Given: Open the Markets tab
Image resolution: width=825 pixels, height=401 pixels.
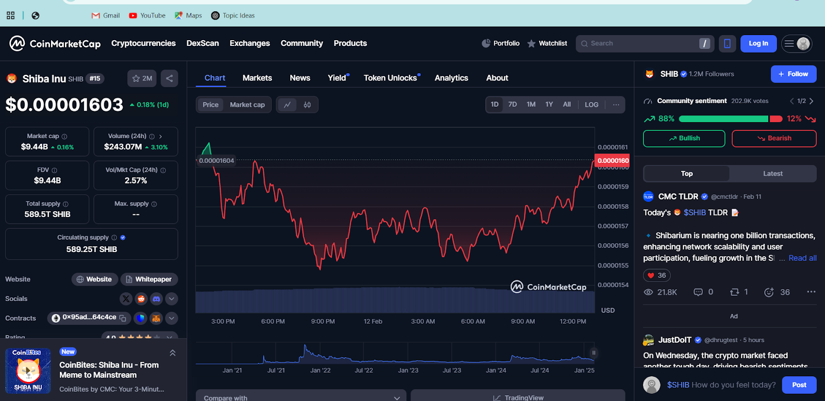Looking at the screenshot, I should 257,78.
